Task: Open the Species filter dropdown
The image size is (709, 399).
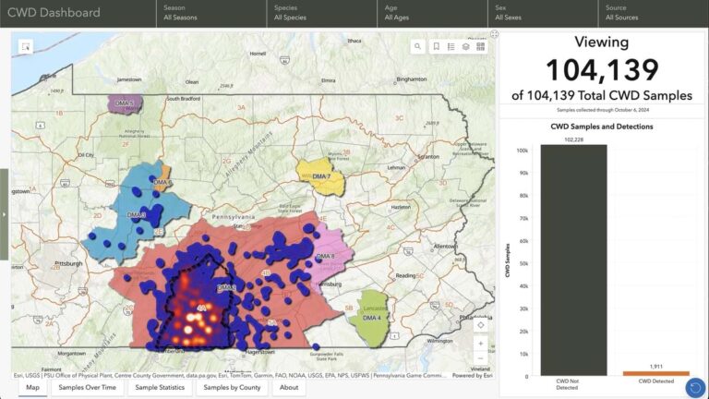Action: 322,13
